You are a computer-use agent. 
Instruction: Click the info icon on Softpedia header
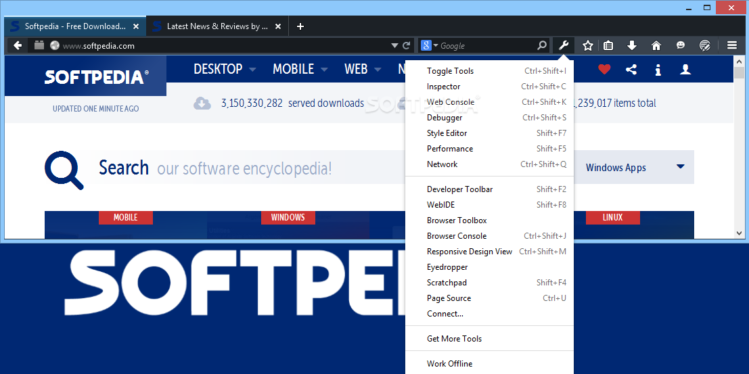click(658, 70)
